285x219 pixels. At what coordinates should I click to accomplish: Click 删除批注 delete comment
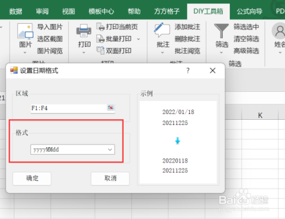pyautogui.click(x=188, y=39)
